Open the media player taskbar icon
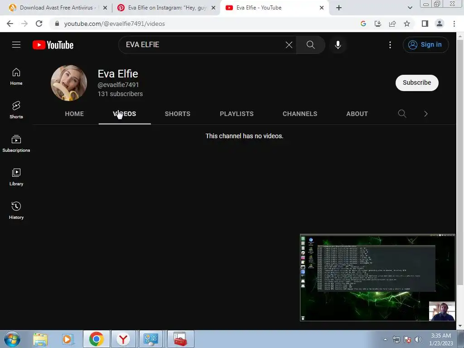The image size is (464, 348). click(68, 339)
